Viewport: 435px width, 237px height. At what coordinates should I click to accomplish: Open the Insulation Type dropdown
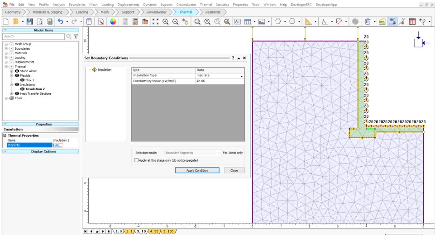pyautogui.click(x=241, y=76)
